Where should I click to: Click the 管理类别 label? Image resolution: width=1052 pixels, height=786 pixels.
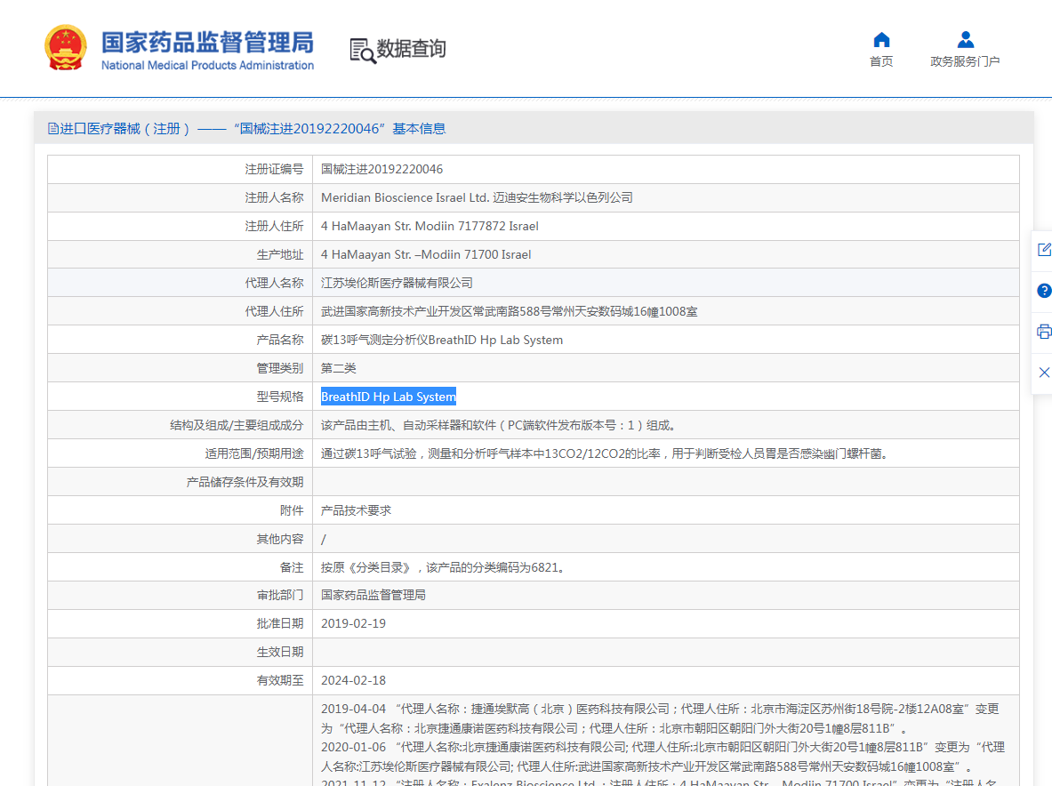280,368
